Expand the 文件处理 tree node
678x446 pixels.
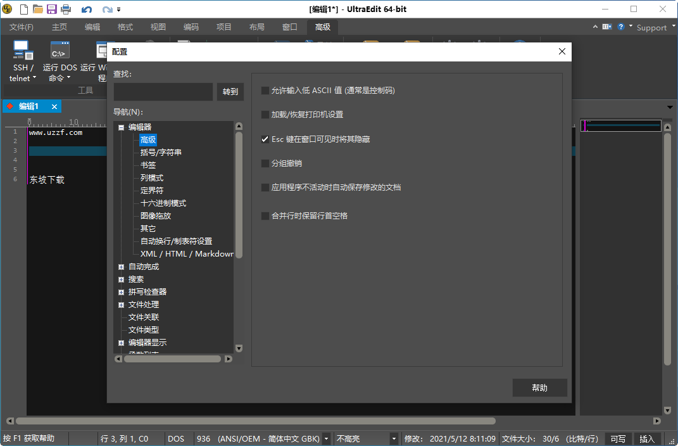coord(121,305)
